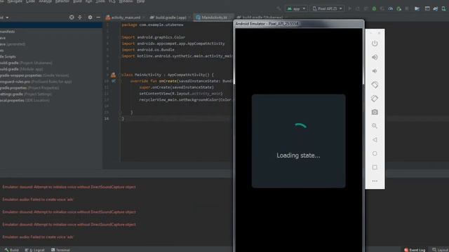Click the expand/collapse all icon in Project panel
449x252 pixels.
[x=80, y=17]
